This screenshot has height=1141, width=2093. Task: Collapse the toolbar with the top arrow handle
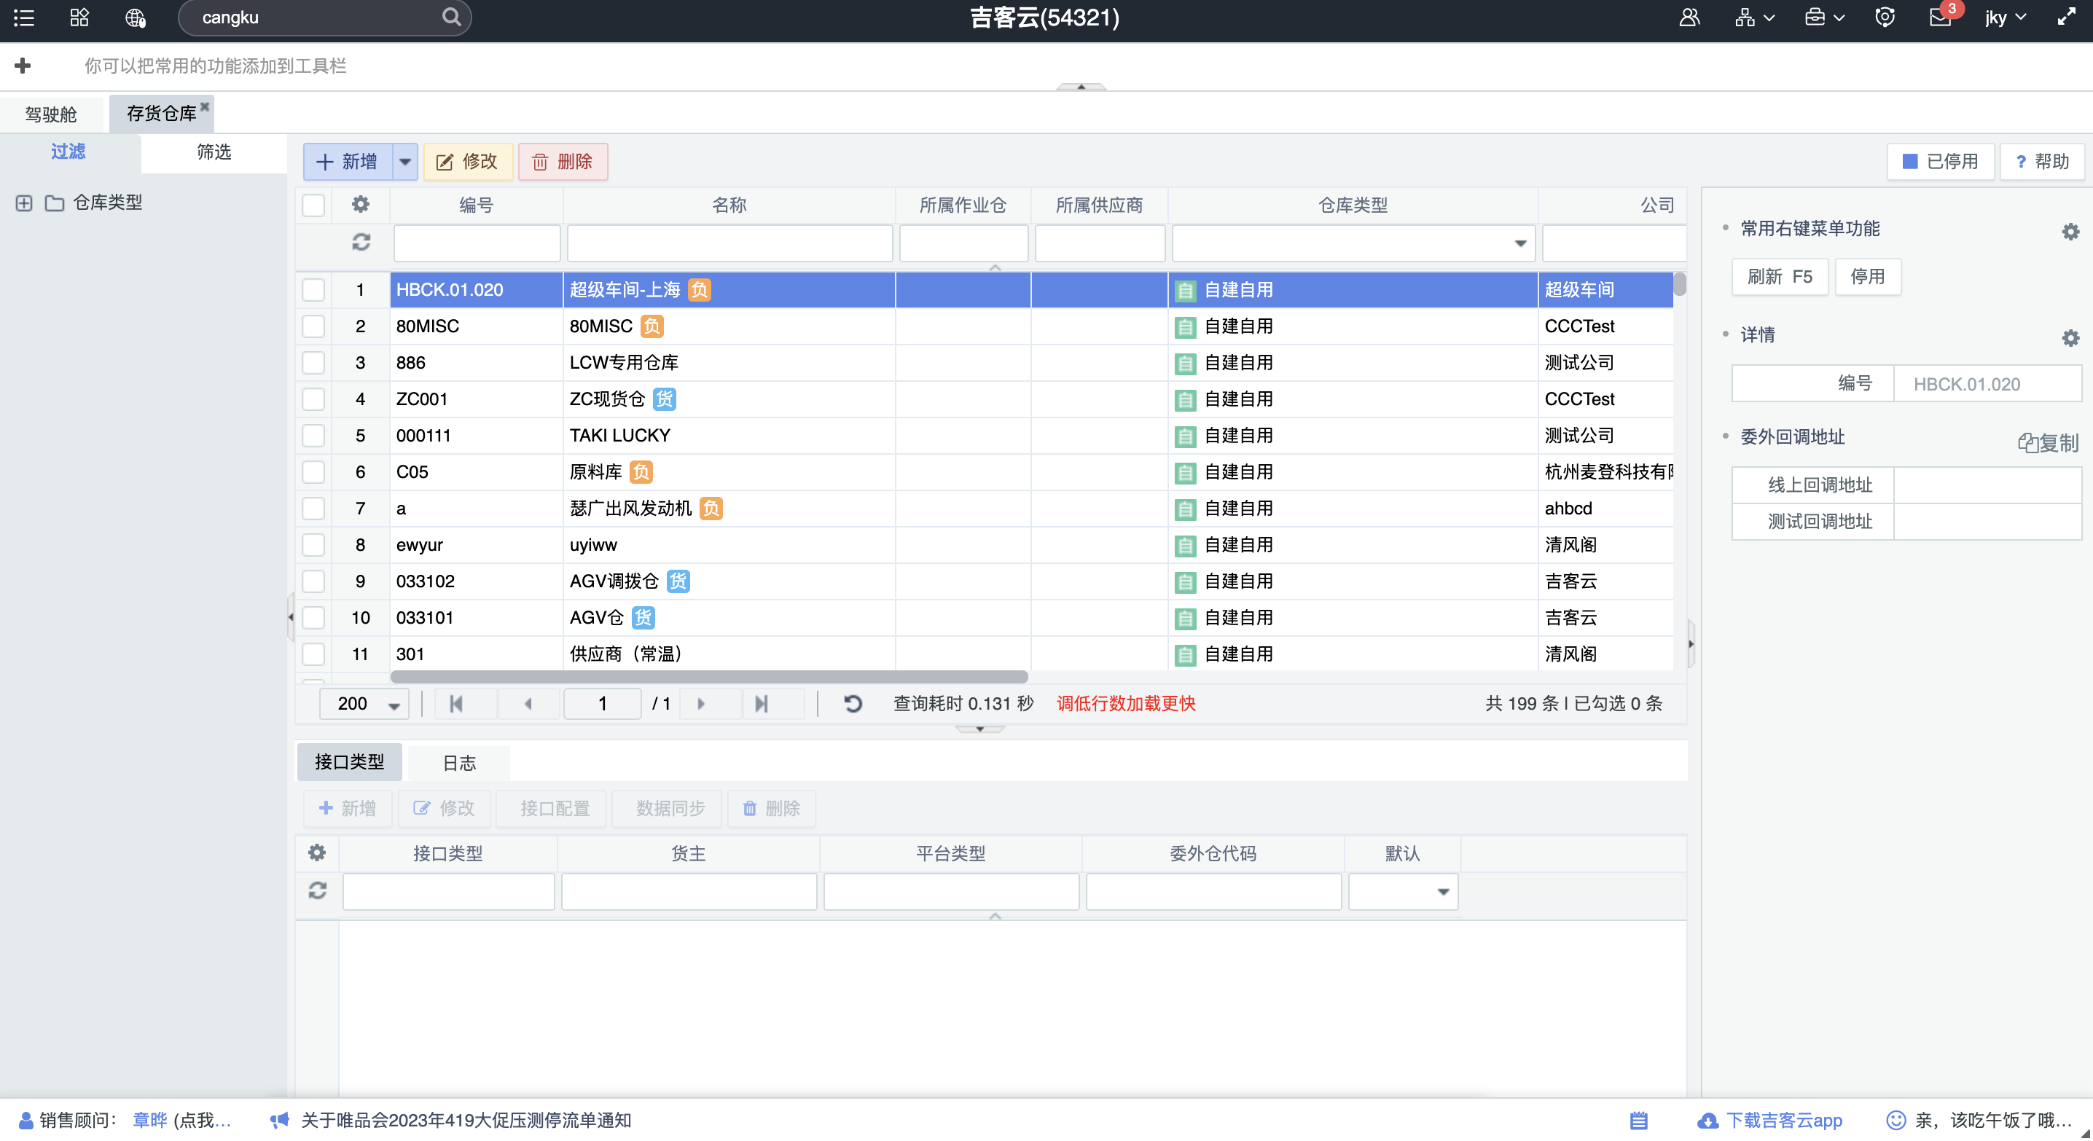click(1081, 86)
